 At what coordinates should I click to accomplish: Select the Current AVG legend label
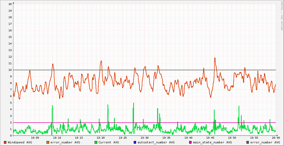point(109,142)
